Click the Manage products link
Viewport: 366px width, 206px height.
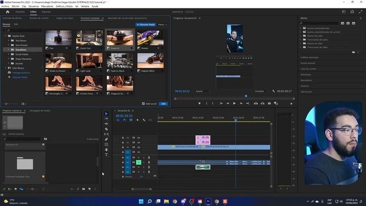point(21,73)
